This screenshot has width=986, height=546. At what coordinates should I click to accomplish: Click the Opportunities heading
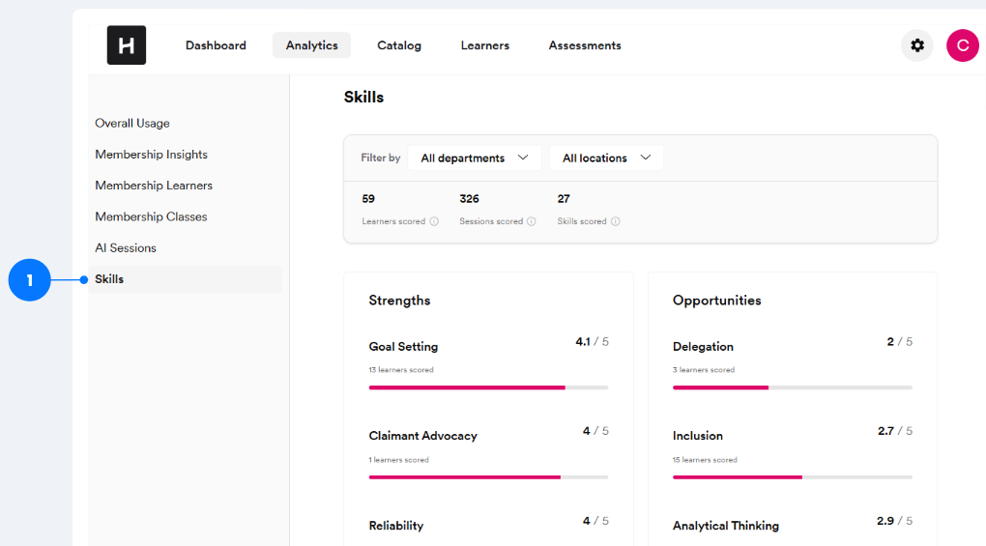pyautogui.click(x=717, y=301)
